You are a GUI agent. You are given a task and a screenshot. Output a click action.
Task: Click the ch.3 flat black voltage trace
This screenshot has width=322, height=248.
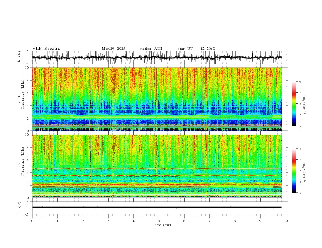(x=157, y=207)
